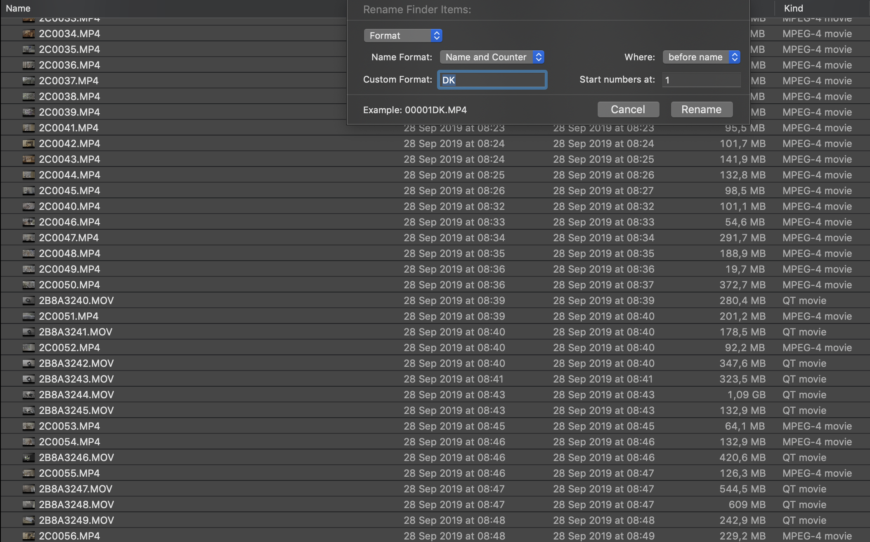Click the thumbnail icon of 2C0050.MP4
Viewport: 870px width, 542px height.
[x=29, y=285]
